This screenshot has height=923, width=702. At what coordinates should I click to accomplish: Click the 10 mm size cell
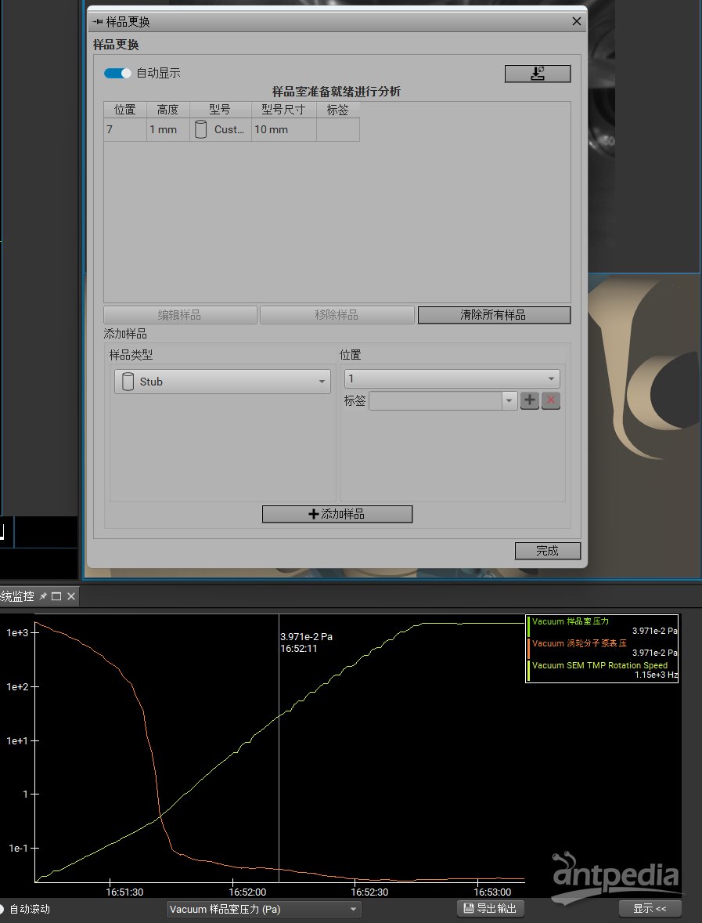point(283,129)
